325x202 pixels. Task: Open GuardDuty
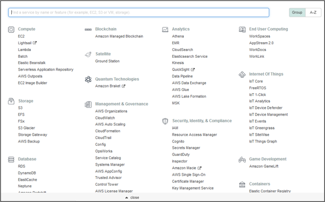pyautogui.click(x=180, y=154)
